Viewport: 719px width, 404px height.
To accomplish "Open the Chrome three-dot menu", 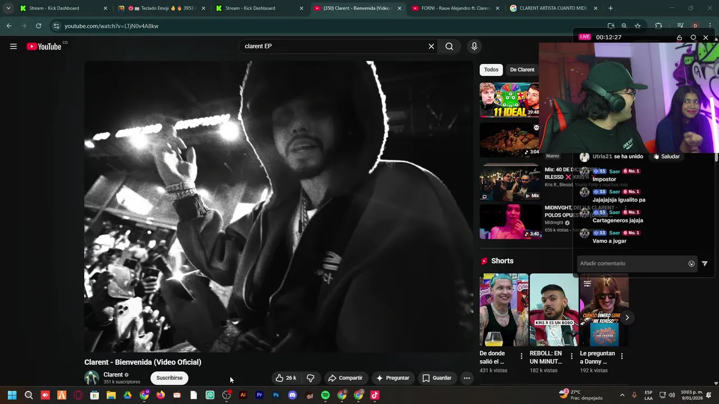I will click(711, 26).
